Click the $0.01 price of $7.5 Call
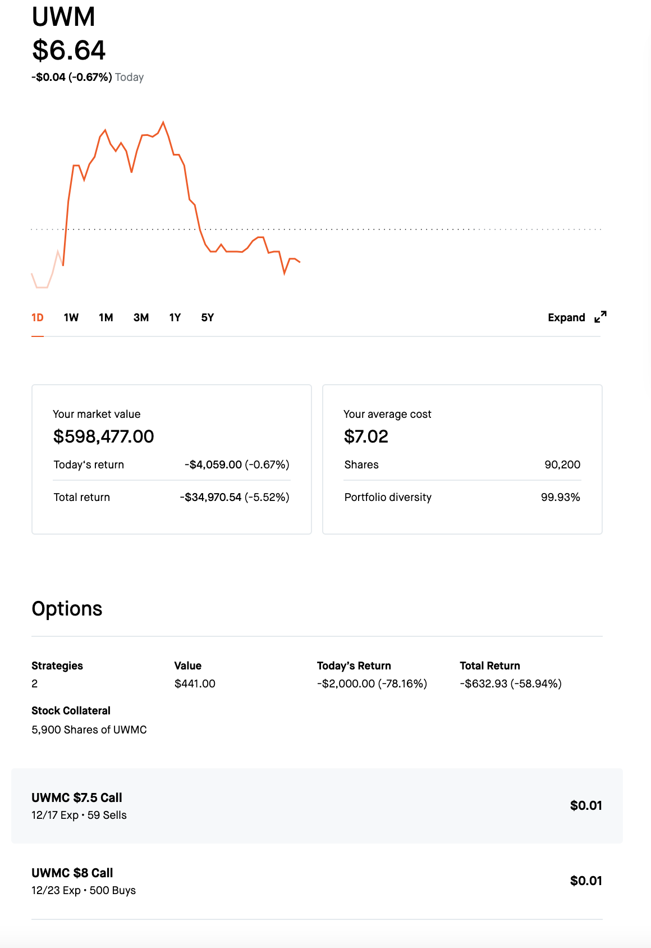The width and height of the screenshot is (651, 948). 586,806
